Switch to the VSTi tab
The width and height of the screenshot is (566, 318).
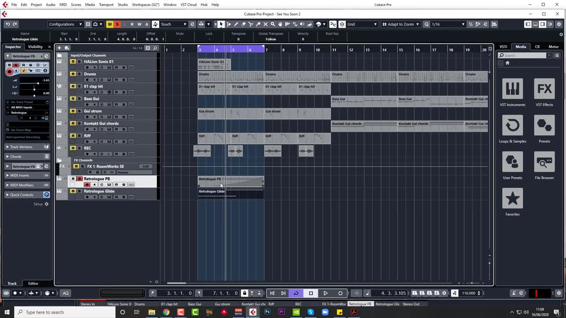[x=503, y=47]
